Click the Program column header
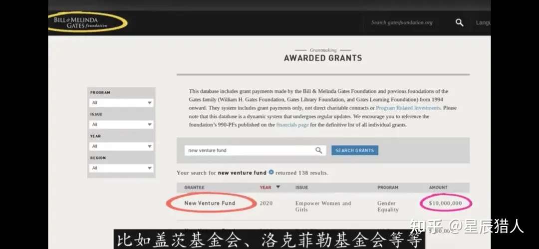539x249 pixels. click(x=388, y=188)
